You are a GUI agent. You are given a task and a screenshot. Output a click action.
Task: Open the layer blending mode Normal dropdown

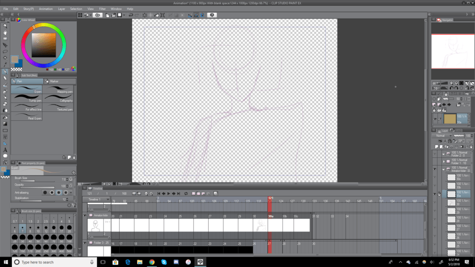[442, 135]
